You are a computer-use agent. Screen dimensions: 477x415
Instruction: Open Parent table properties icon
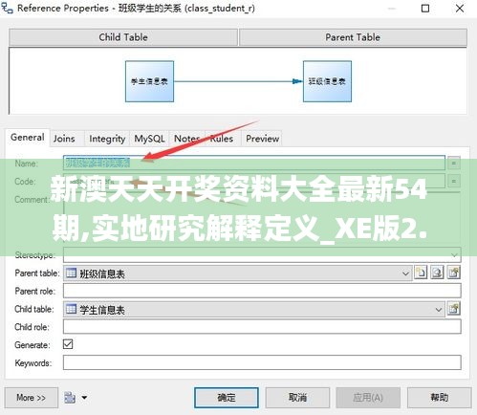tap(454, 273)
